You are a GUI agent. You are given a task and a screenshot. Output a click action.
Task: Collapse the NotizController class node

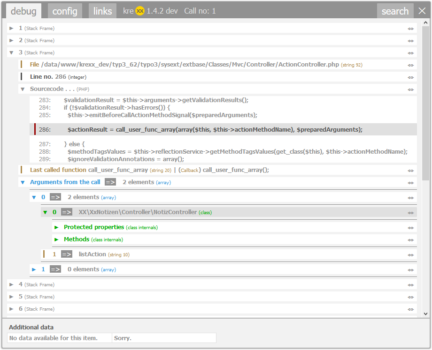pyautogui.click(x=45, y=212)
